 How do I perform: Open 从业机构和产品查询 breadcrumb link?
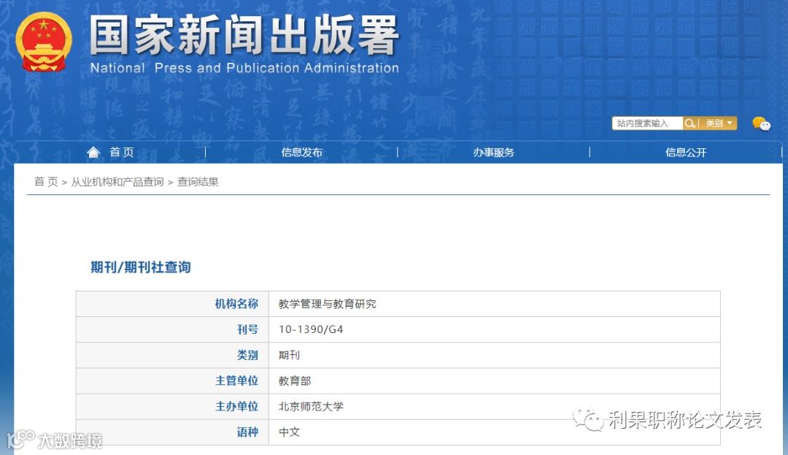117,182
